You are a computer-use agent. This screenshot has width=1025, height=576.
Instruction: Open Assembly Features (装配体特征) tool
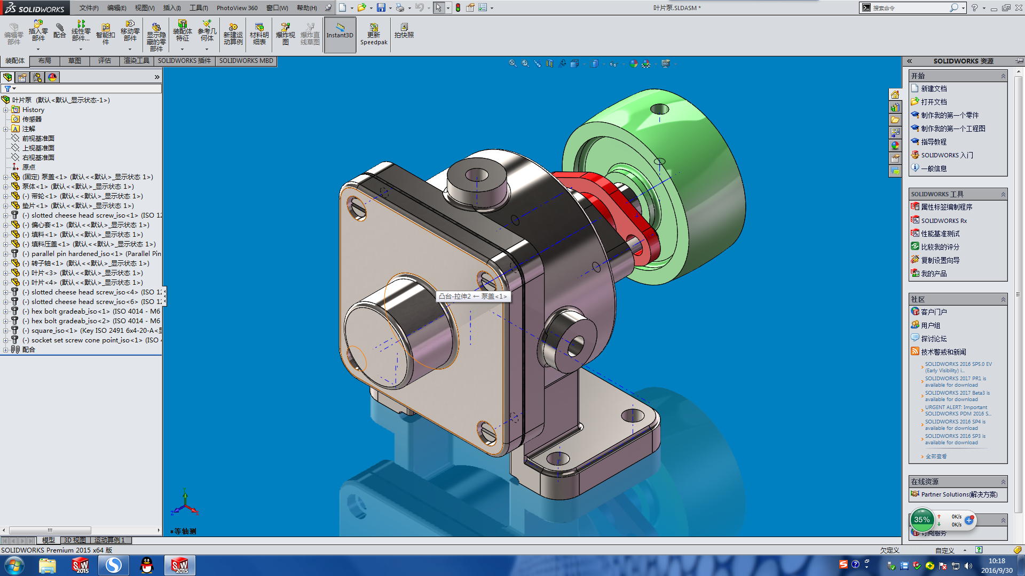pyautogui.click(x=183, y=32)
